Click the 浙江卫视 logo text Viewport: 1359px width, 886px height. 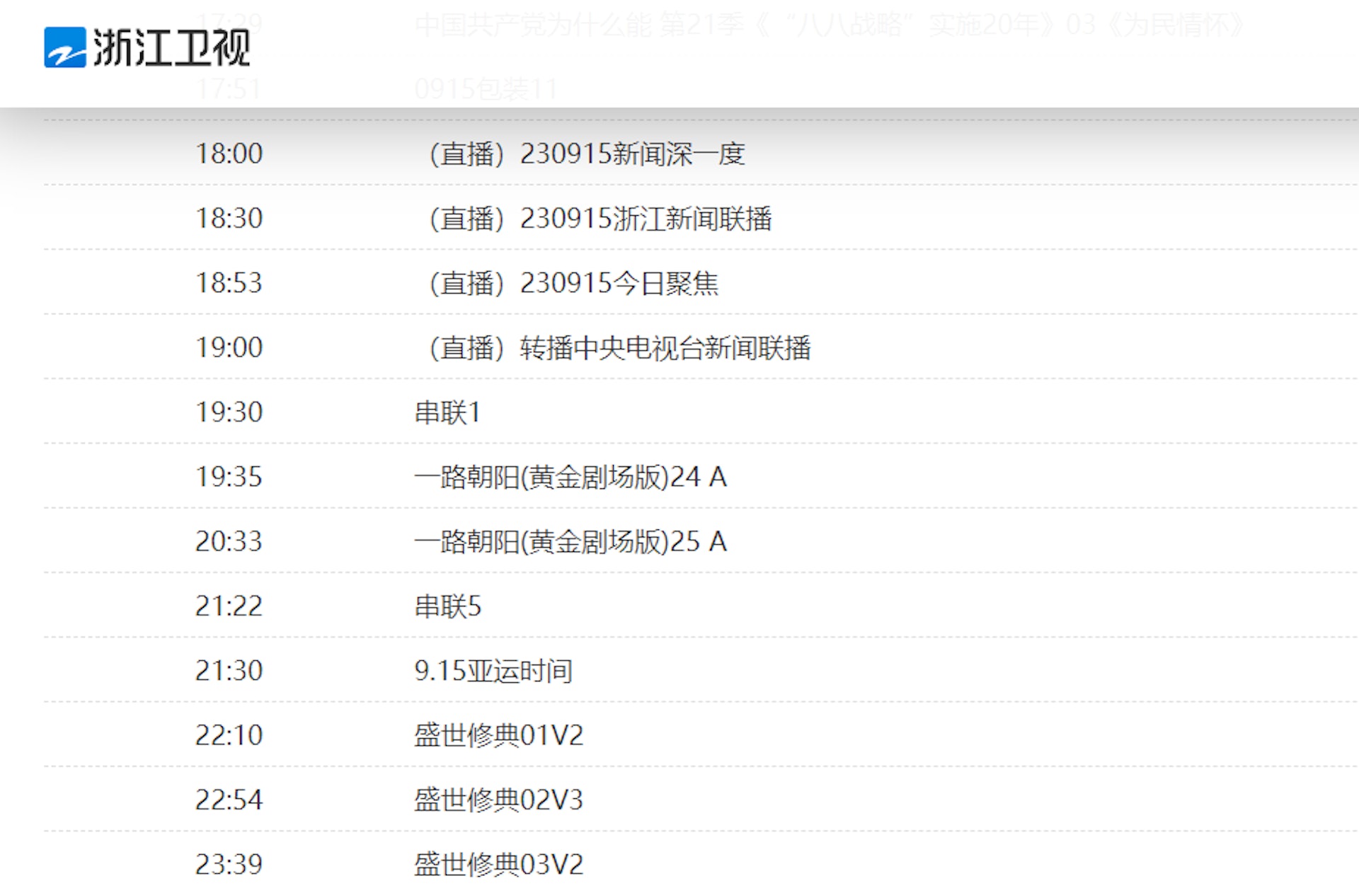(171, 47)
